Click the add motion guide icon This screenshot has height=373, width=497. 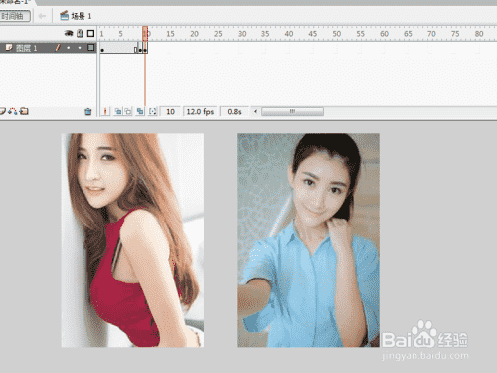(13, 111)
